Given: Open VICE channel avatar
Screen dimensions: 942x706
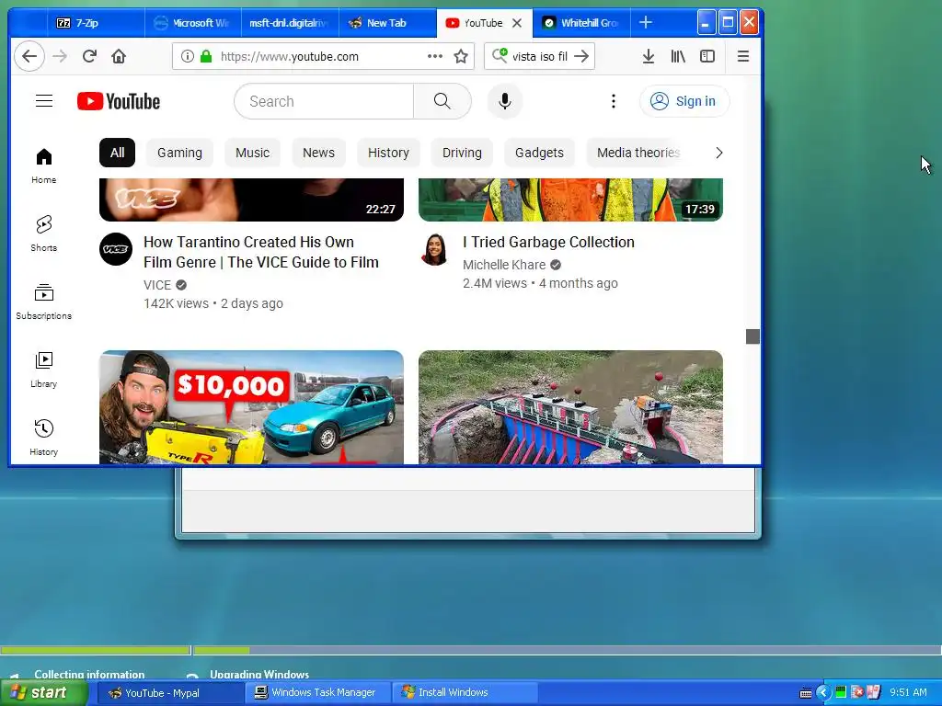Looking at the screenshot, I should click(x=116, y=249).
